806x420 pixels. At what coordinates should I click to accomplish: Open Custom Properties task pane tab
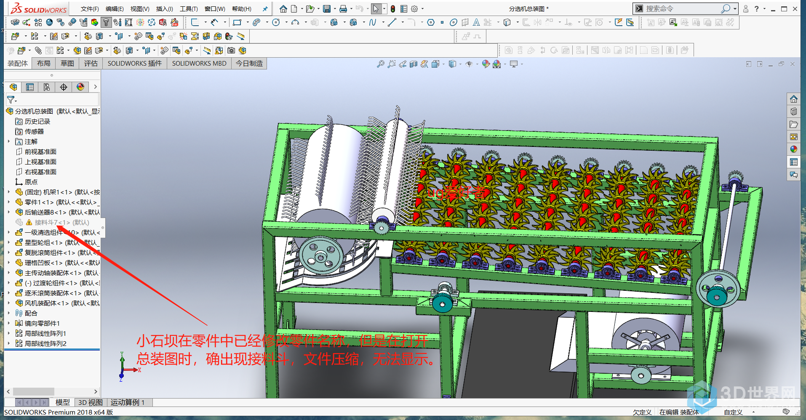pyautogui.click(x=794, y=162)
